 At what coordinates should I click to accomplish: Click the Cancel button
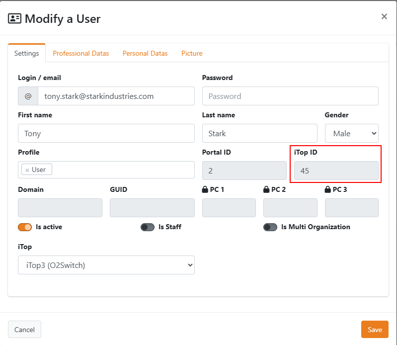point(24,329)
